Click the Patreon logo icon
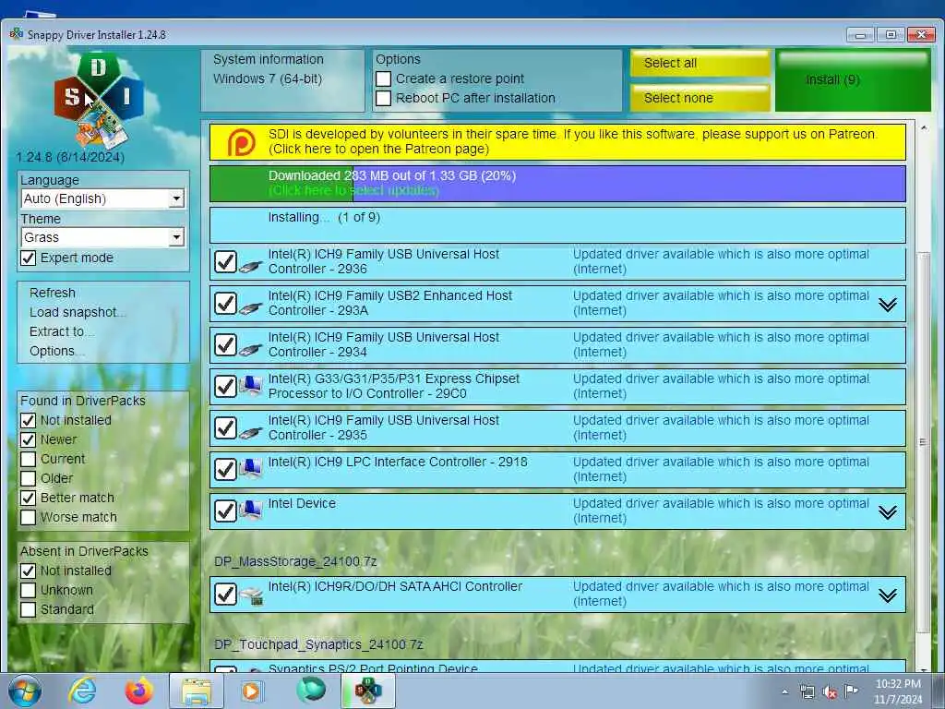This screenshot has height=709, width=945. click(x=241, y=143)
